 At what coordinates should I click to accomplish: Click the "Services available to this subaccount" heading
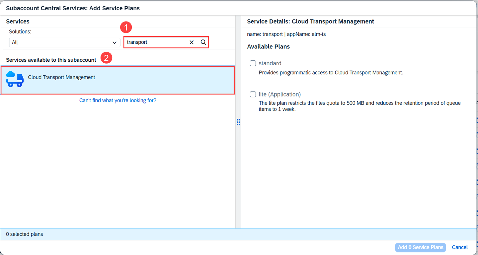[51, 60]
